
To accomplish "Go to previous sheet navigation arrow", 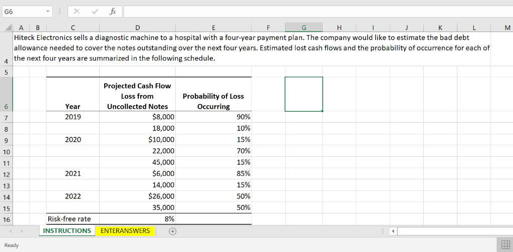I will click(x=11, y=231).
